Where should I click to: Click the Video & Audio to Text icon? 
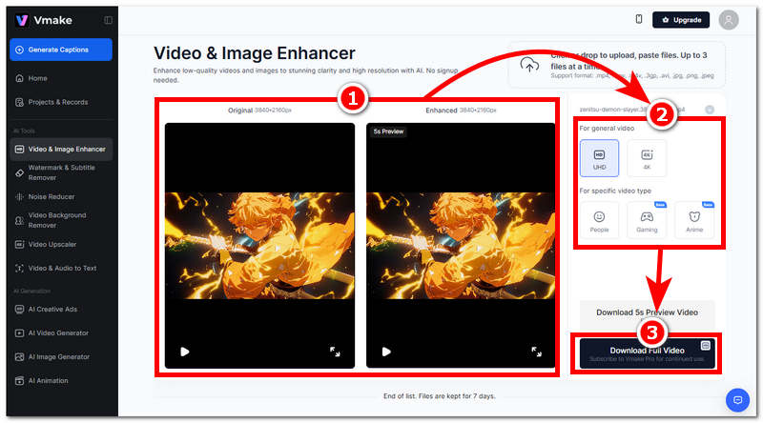[x=19, y=268]
